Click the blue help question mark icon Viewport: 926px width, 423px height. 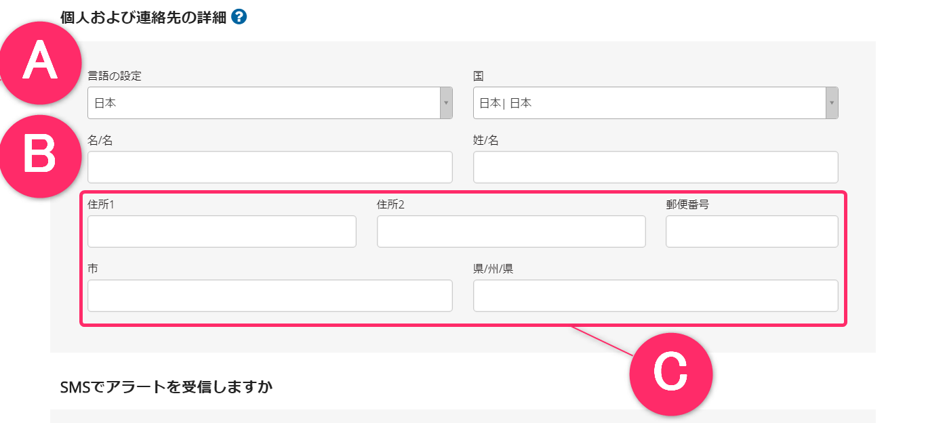(239, 17)
